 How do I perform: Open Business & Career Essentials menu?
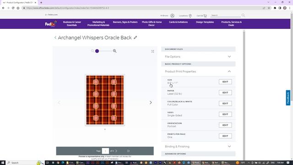coord(72,23)
